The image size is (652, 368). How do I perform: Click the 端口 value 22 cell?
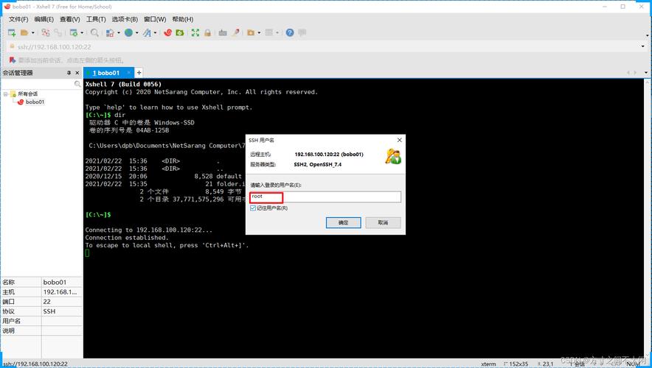62,302
